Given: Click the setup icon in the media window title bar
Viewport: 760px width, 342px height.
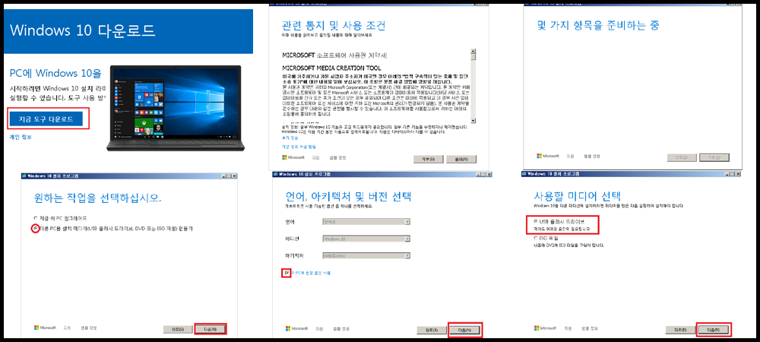Looking at the screenshot, I should (x=524, y=173).
